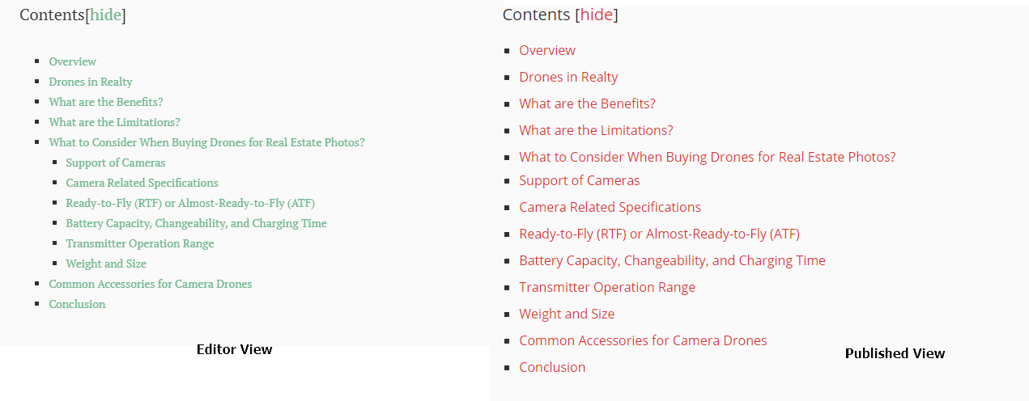The width and height of the screenshot is (1029, 401).
Task: Open red Battery Capacity, Changeability, and Charging Time link
Action: (672, 260)
